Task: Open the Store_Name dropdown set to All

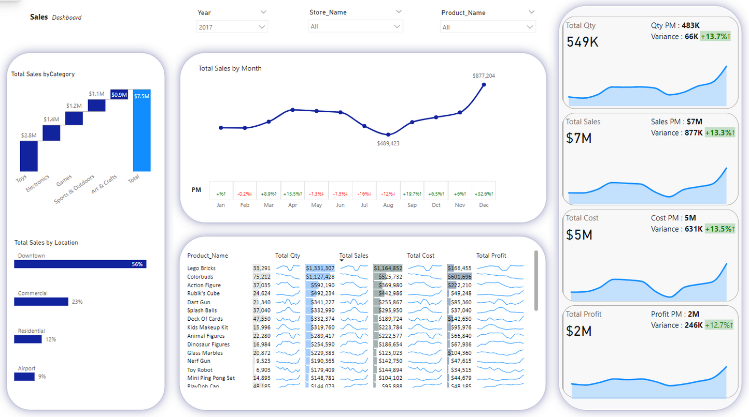Action: tap(355, 26)
